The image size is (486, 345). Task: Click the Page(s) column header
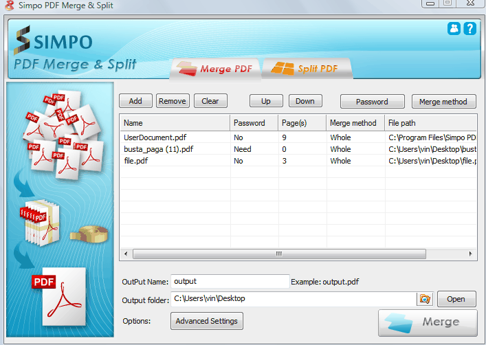(x=302, y=123)
